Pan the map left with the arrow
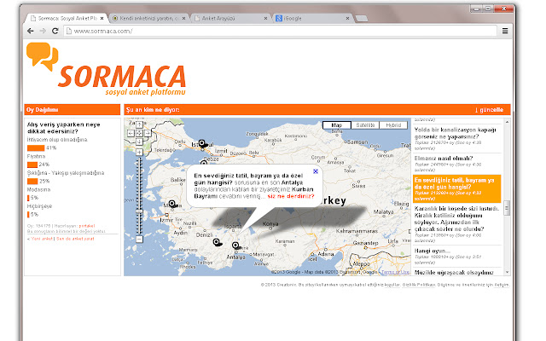 coord(131,133)
